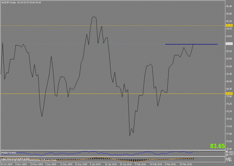Select the white 83.65 current price tag
This screenshot has width=234, height=166.
[x=229, y=44]
